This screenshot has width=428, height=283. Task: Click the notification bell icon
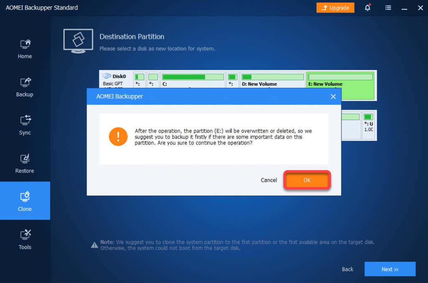coord(367,8)
